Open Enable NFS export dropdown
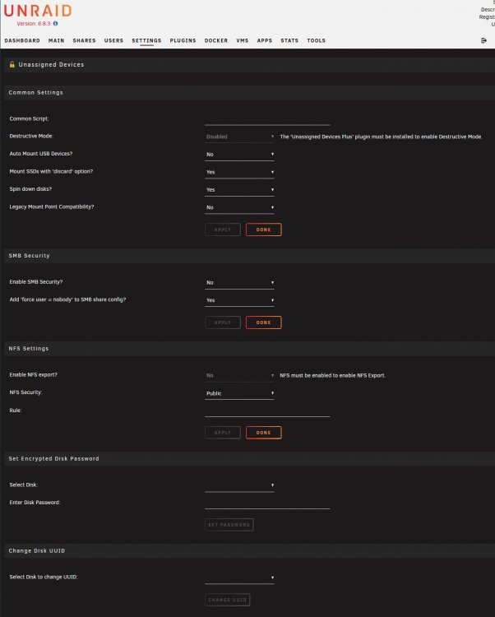Screen dimensions: 495x617 [x=239, y=376]
